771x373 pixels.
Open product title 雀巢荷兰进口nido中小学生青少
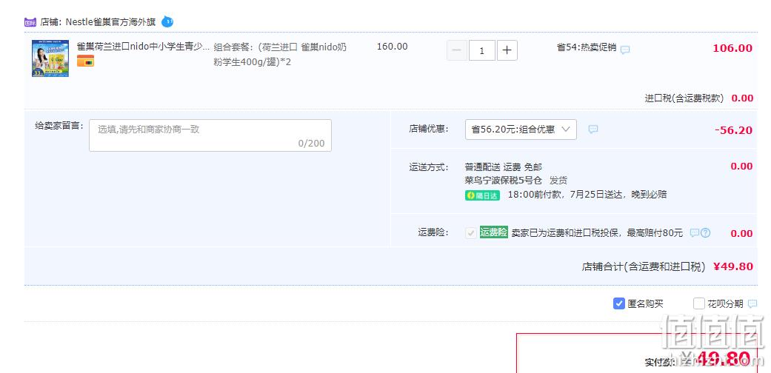pos(143,47)
